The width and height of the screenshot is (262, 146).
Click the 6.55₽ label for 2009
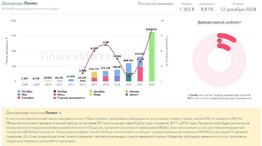tap(36, 79)
